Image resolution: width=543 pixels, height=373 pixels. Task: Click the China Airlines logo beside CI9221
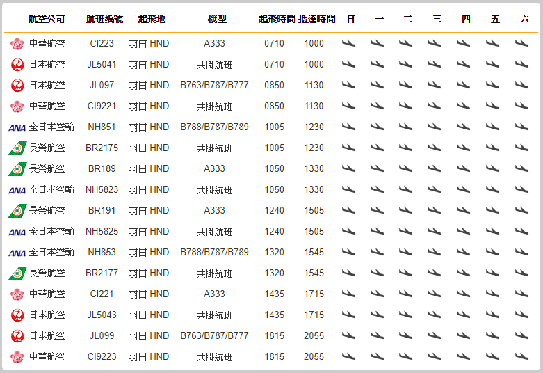click(x=17, y=106)
